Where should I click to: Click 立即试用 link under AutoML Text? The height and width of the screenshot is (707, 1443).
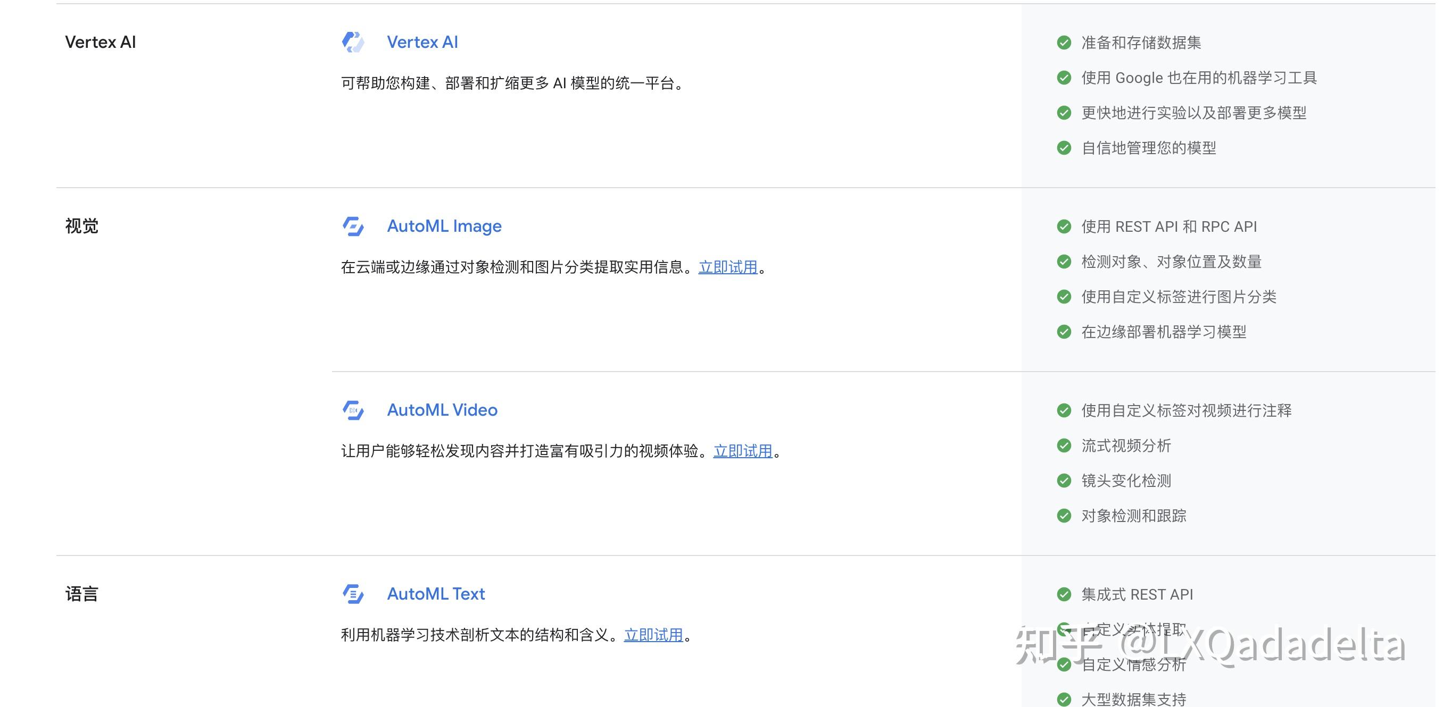[x=653, y=635]
